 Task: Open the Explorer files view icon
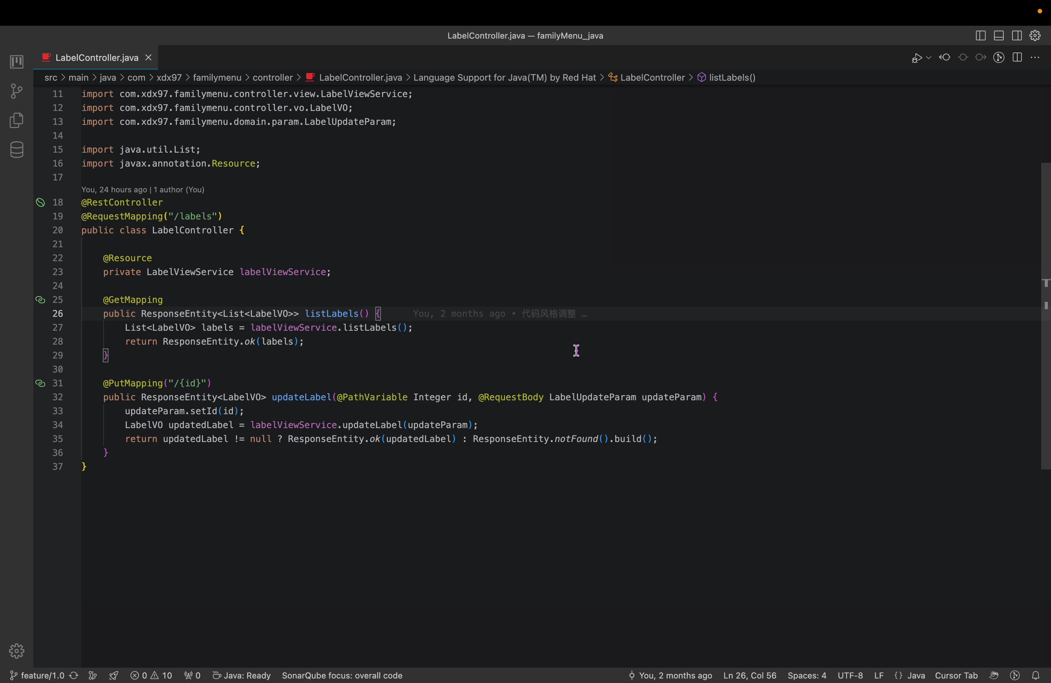(16, 120)
